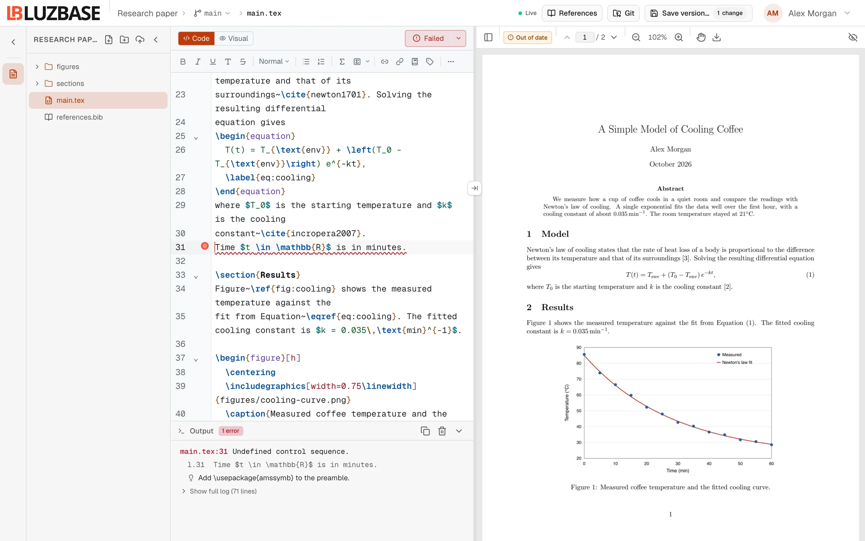The height and width of the screenshot is (541, 865).
Task: Insert a bulleted list
Action: pyautogui.click(x=306, y=62)
